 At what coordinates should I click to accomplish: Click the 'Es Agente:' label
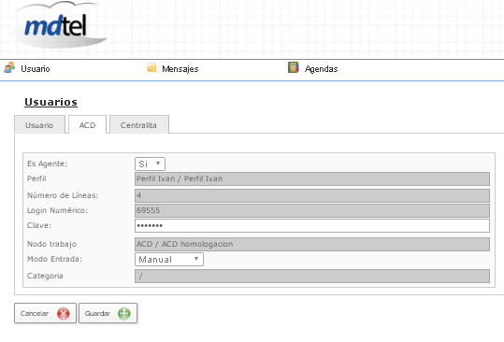coord(48,164)
